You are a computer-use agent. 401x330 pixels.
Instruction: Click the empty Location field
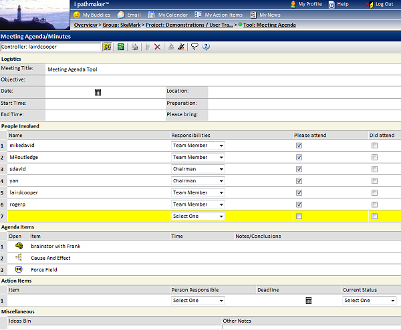coord(304,92)
